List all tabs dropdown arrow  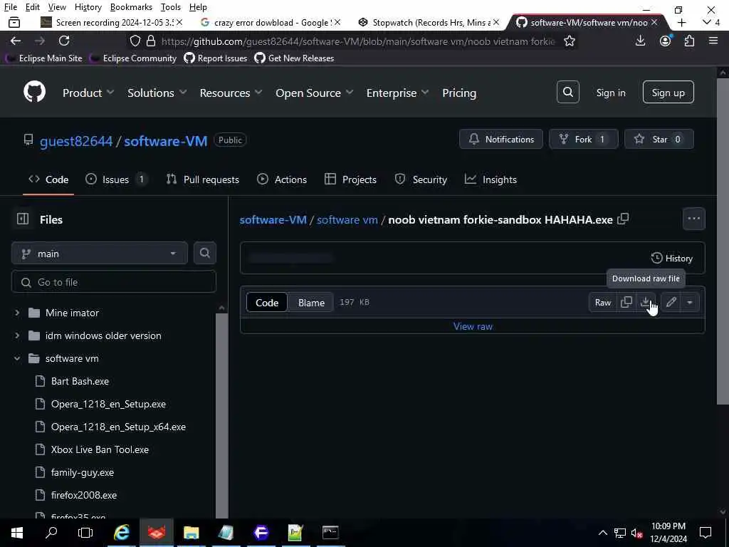(x=707, y=22)
